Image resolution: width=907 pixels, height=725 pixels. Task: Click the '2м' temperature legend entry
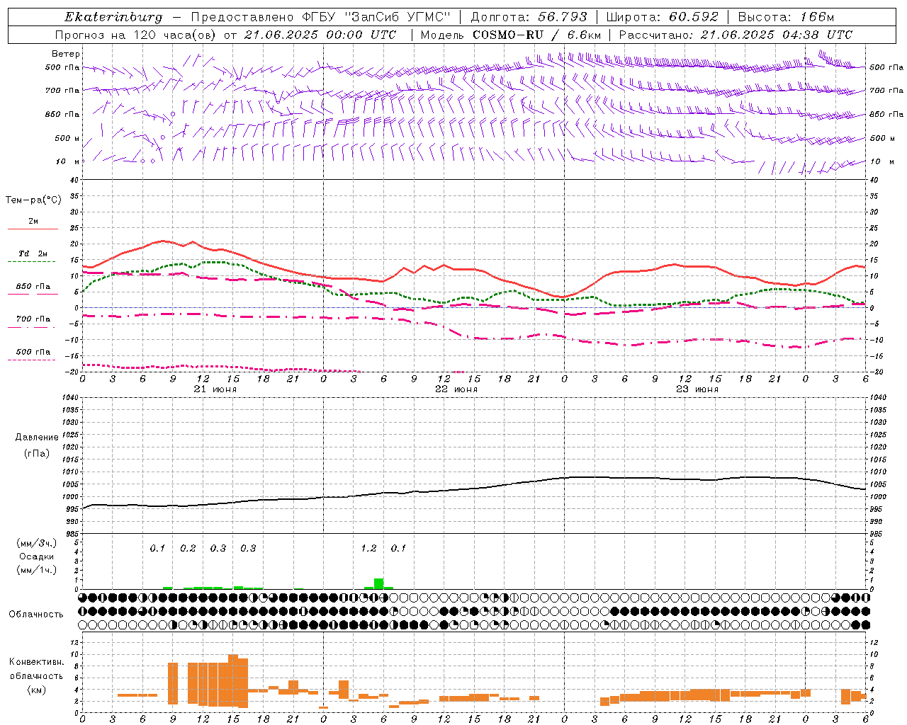33,222
